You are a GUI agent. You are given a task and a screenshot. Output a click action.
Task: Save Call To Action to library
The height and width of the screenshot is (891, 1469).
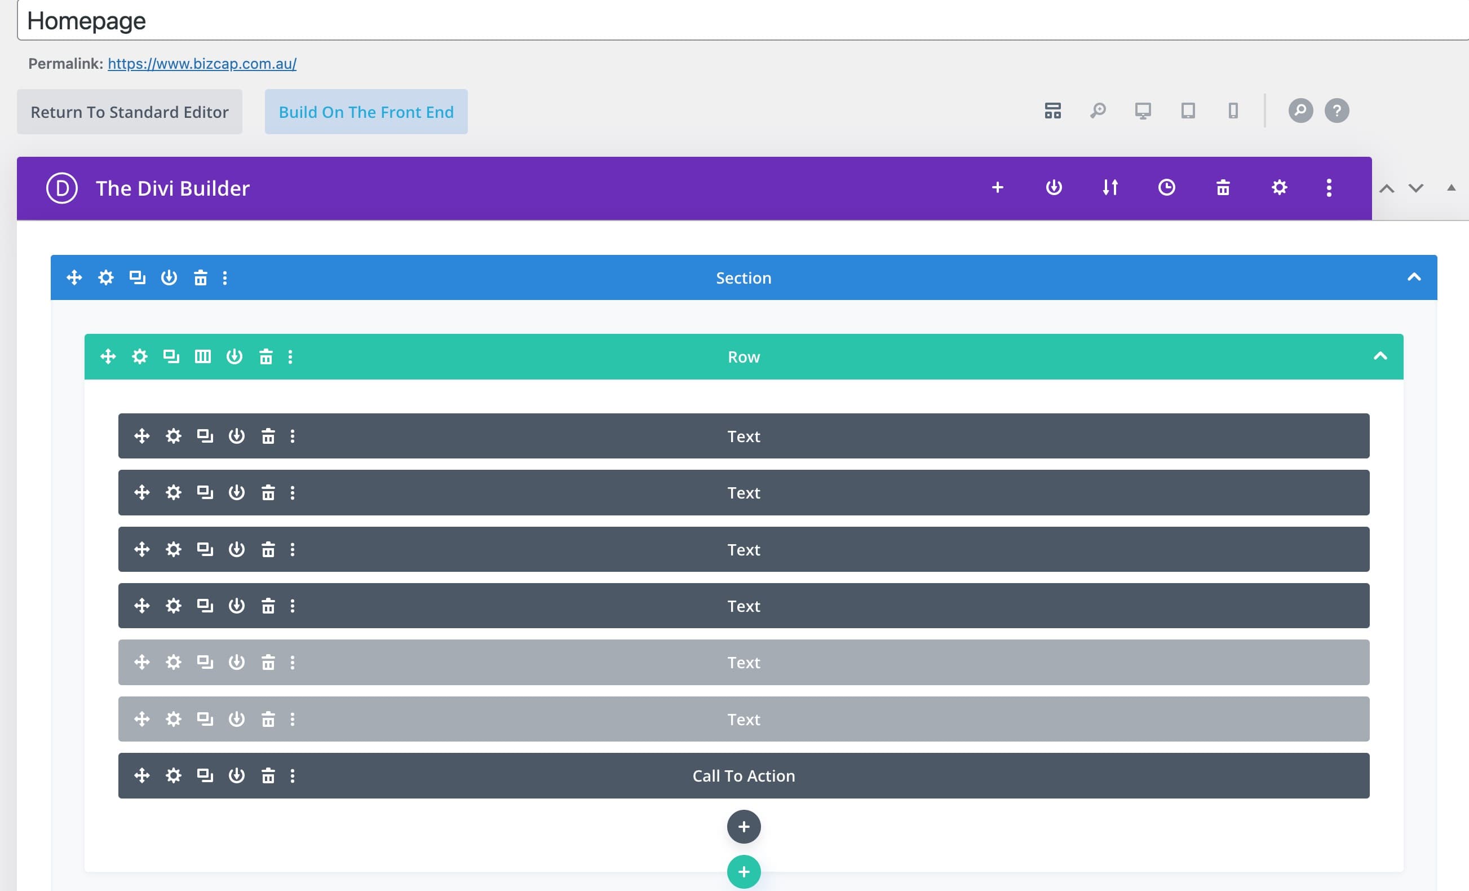point(237,775)
